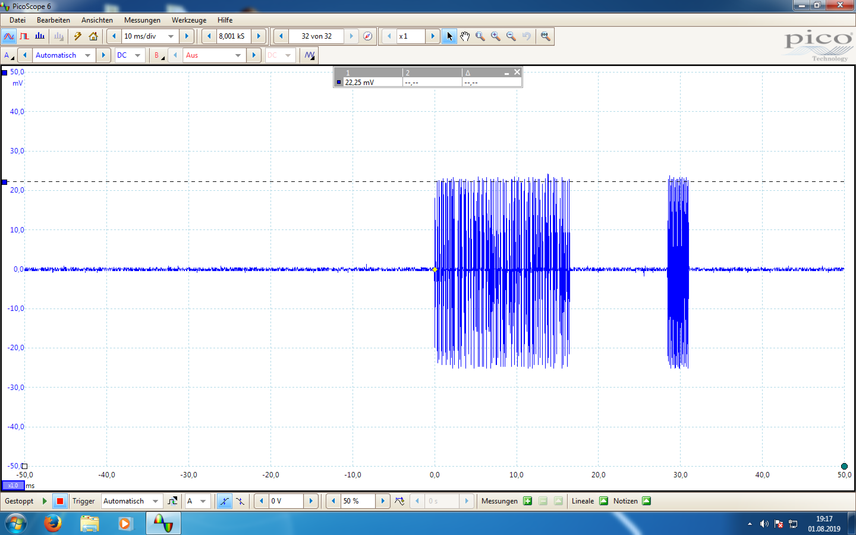The image size is (856, 535).
Task: Open the math channels waveform icon
Action: [x=309, y=55]
